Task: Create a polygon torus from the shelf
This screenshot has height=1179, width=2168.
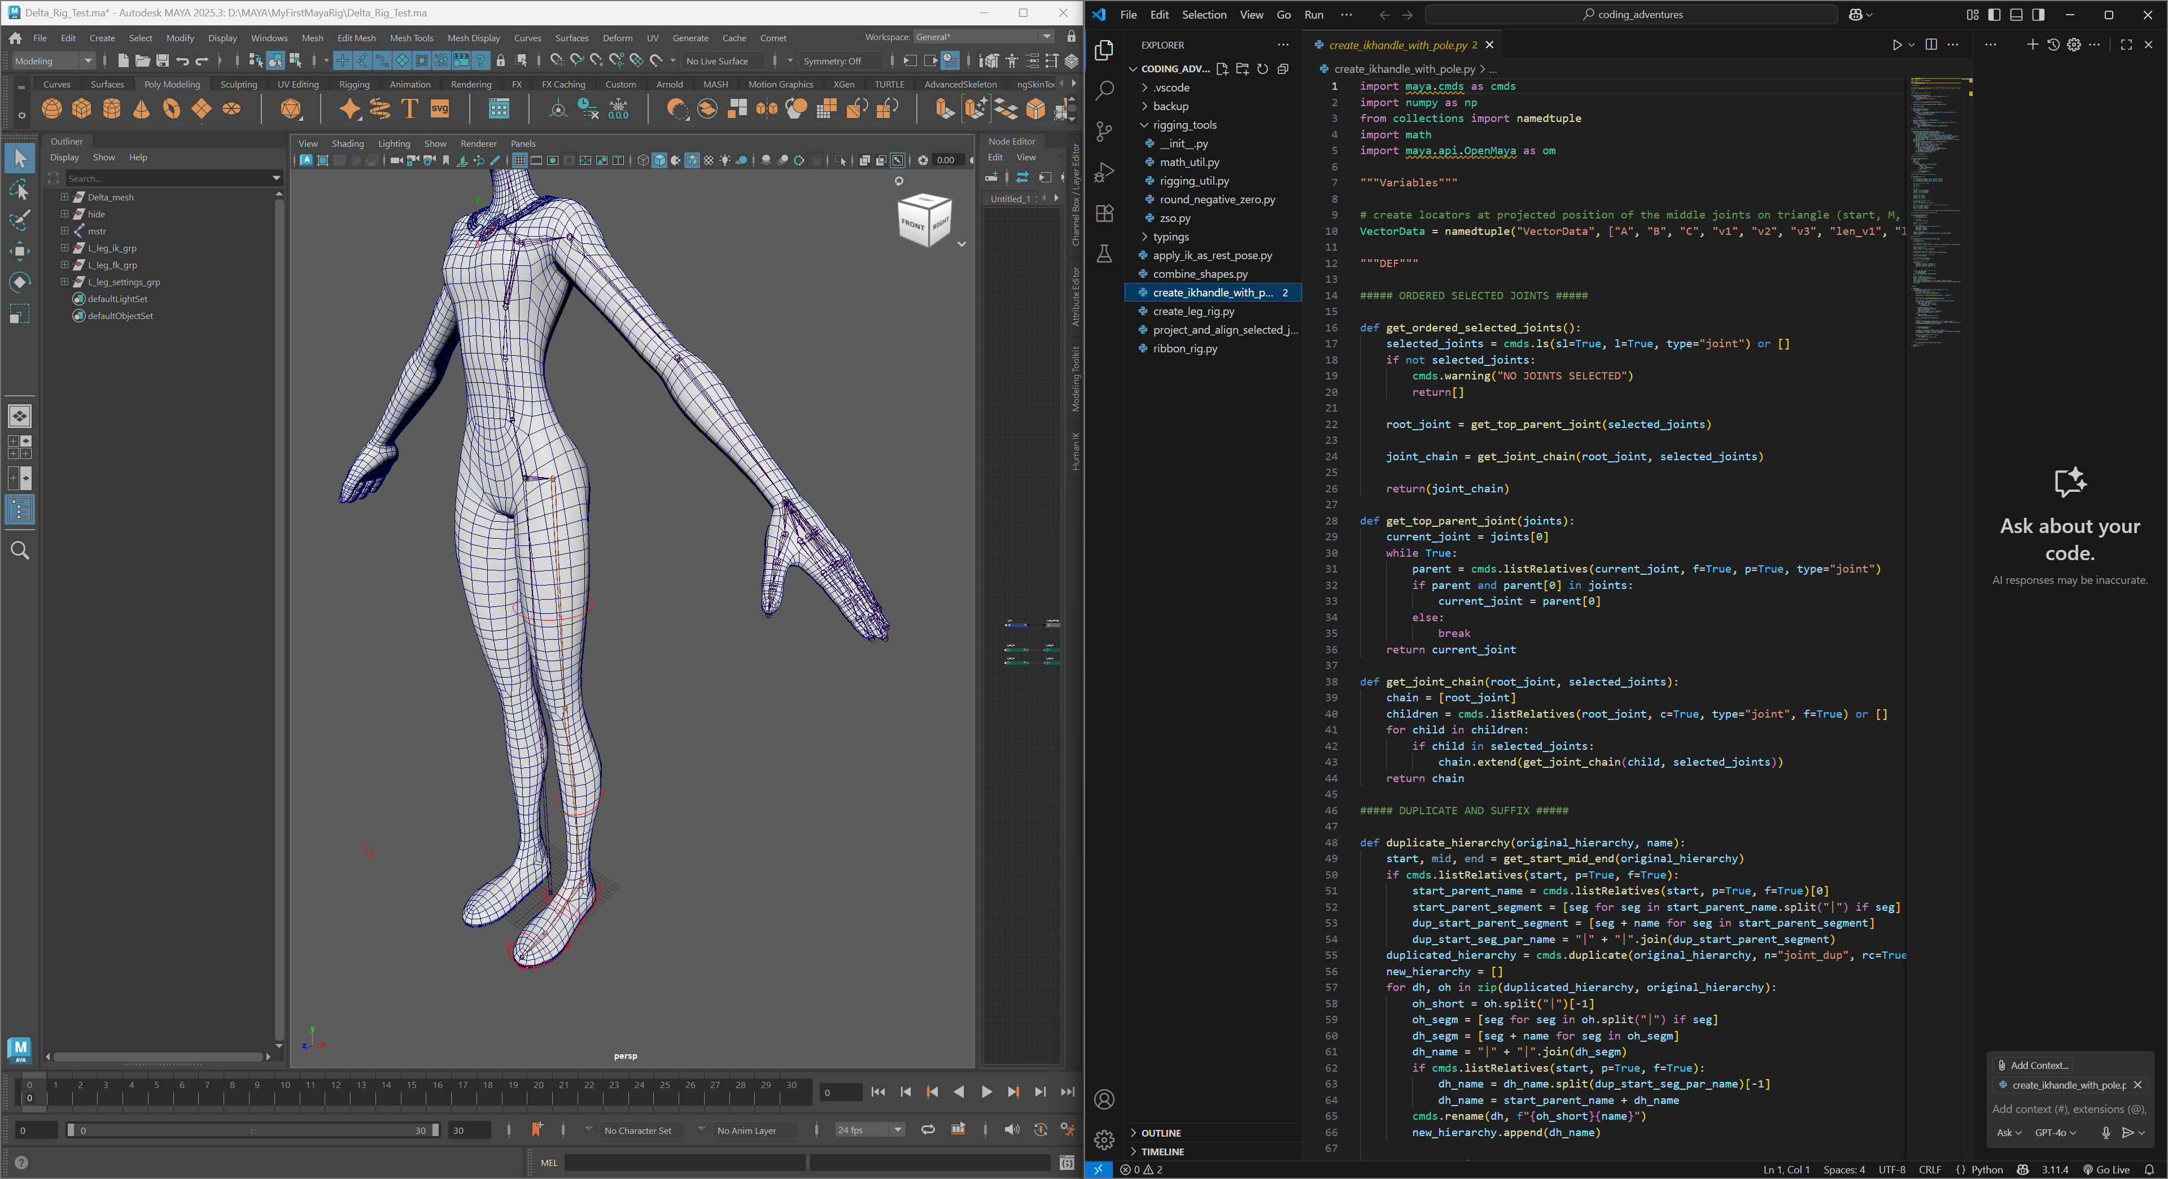Action: coord(172,108)
